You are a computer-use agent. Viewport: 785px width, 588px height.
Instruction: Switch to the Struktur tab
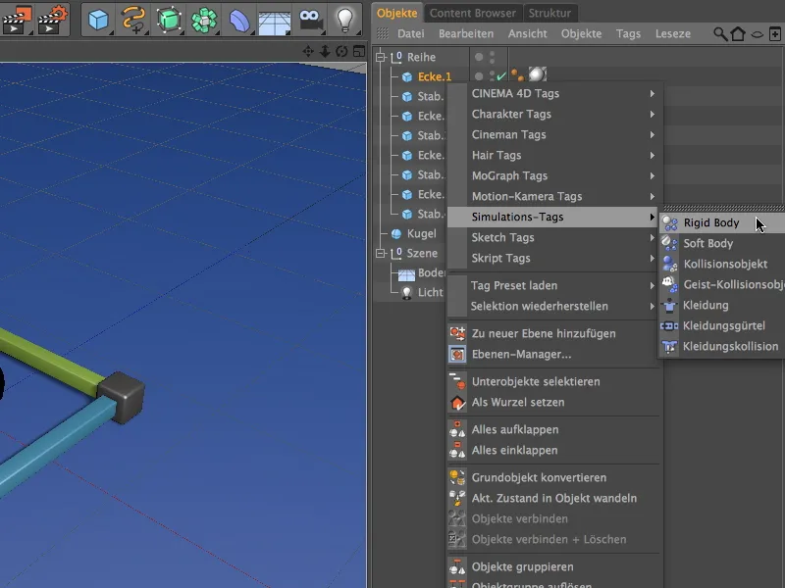point(549,13)
